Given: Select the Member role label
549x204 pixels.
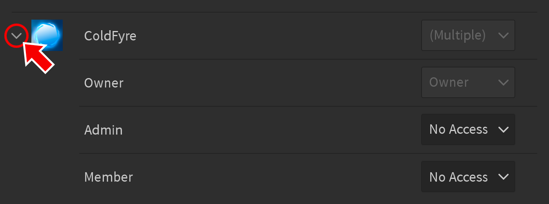Looking at the screenshot, I should pos(109,177).
